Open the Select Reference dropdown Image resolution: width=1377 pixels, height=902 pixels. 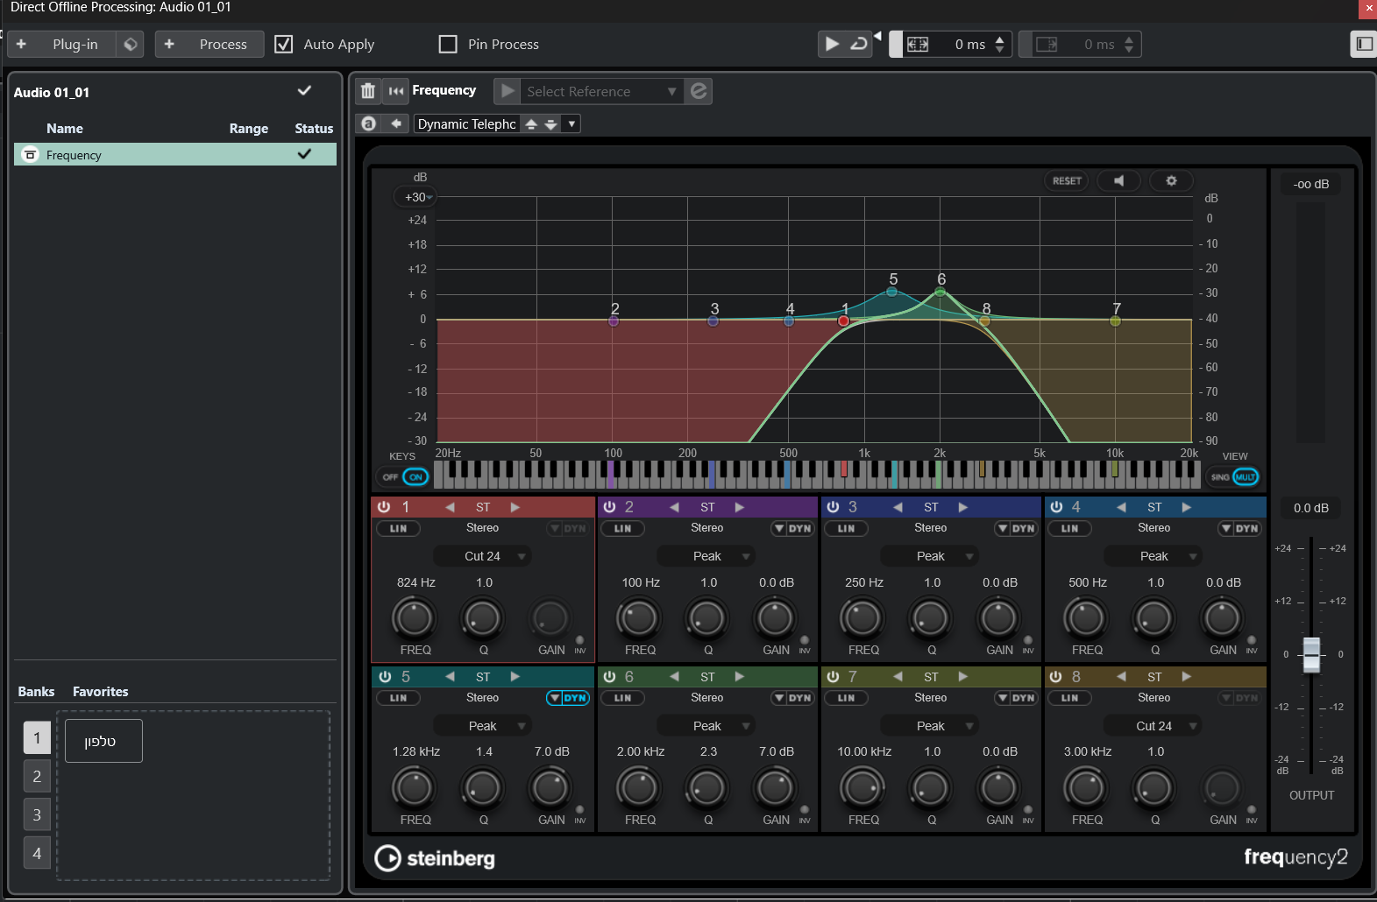tap(601, 91)
